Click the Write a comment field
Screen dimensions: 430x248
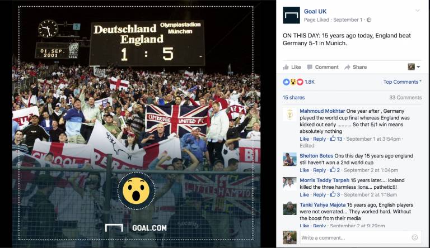point(361,237)
